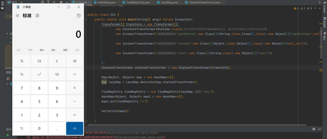Image resolution: width=327 pixels, height=139 pixels.
Task: Click digit 6 in Calculator
Action: (x=57, y=102)
